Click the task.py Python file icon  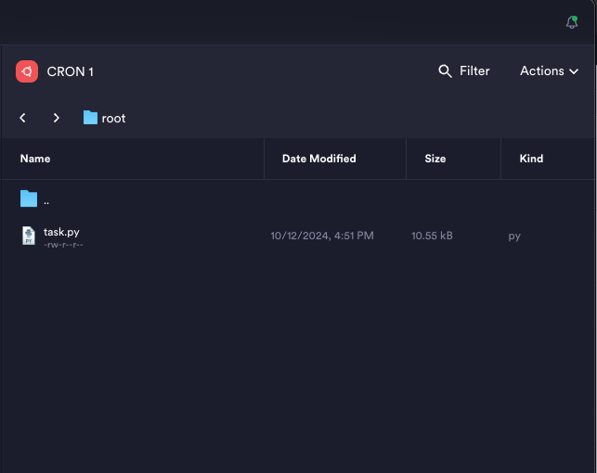click(29, 236)
